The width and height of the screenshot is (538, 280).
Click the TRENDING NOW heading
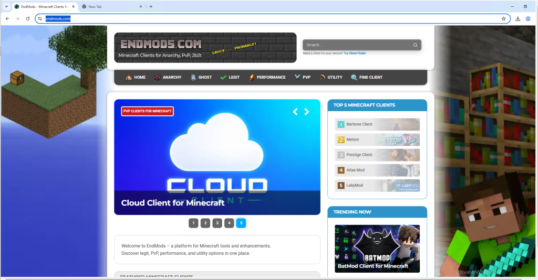pos(352,212)
